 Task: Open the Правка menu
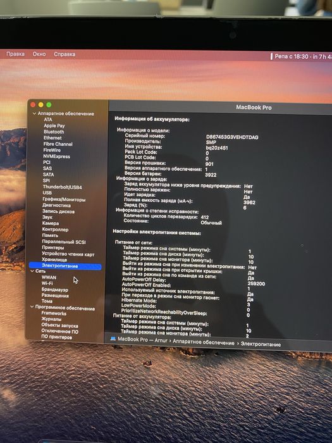(x=15, y=54)
